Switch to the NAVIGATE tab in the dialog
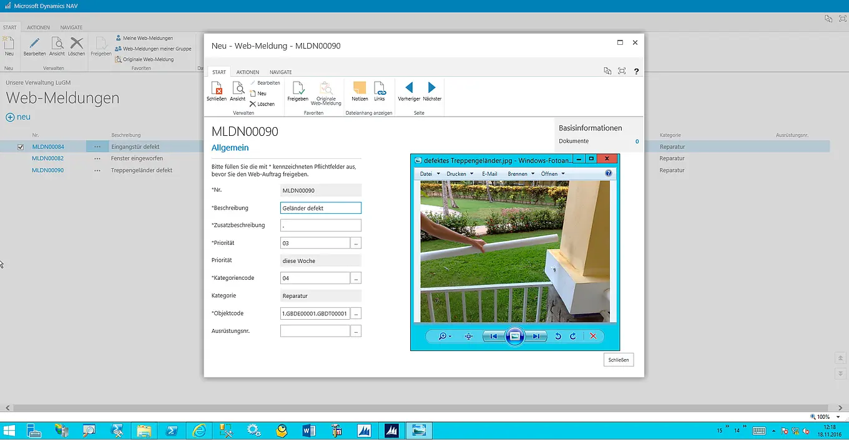 (280, 72)
